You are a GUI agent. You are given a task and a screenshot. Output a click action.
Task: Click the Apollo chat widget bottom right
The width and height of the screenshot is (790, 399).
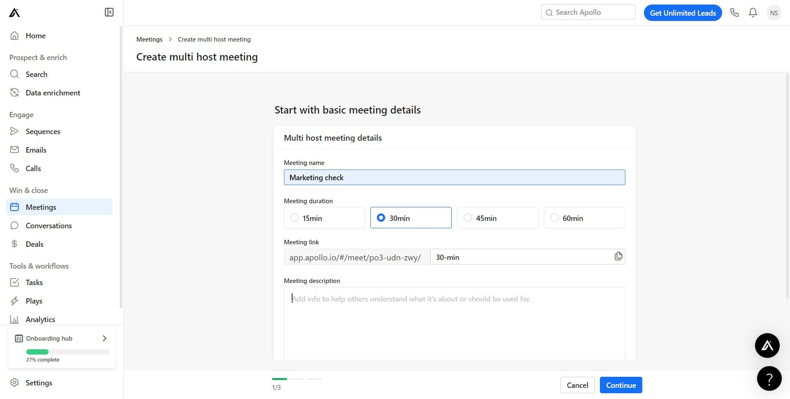click(x=767, y=345)
